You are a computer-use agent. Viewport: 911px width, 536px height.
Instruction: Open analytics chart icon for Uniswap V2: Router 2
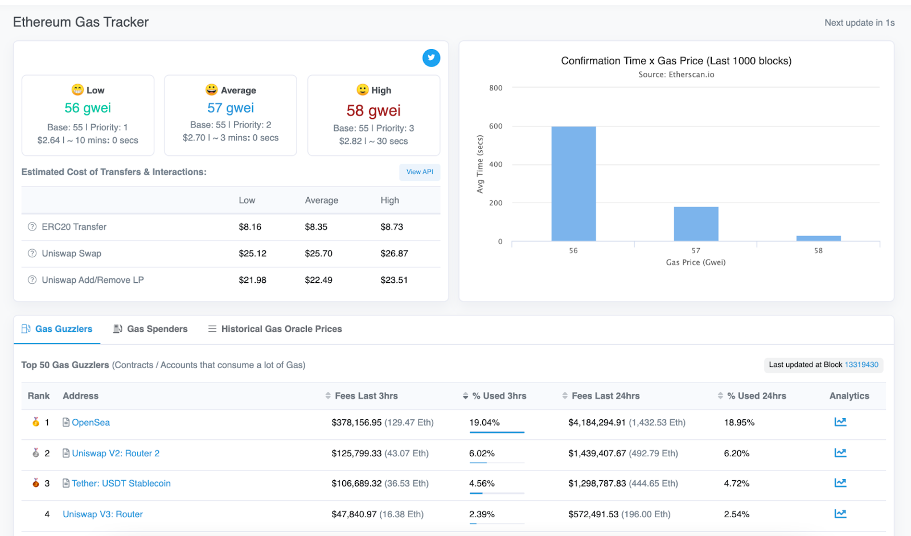tap(840, 453)
